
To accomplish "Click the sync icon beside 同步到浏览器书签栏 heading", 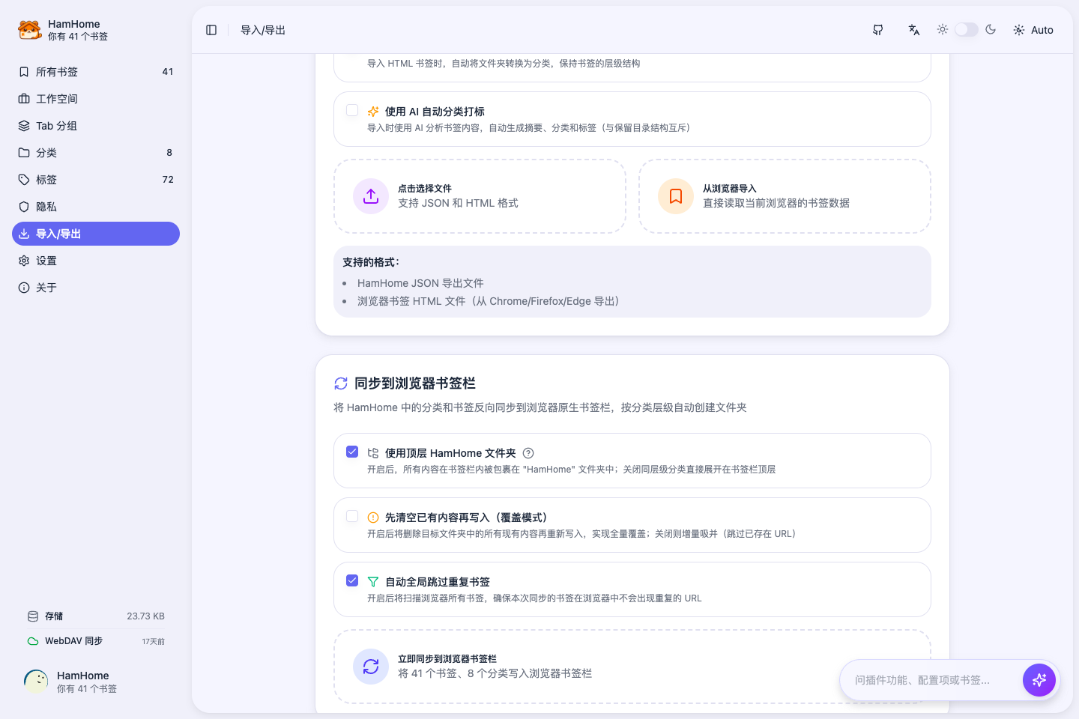I will click(x=341, y=383).
